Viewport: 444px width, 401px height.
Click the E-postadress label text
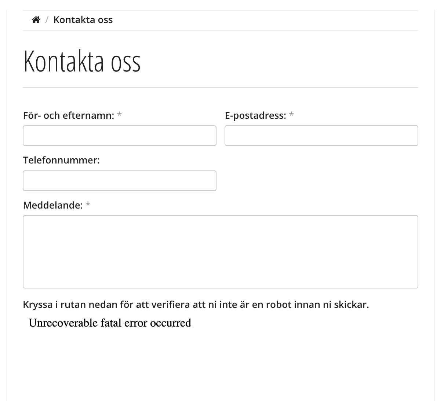click(255, 115)
